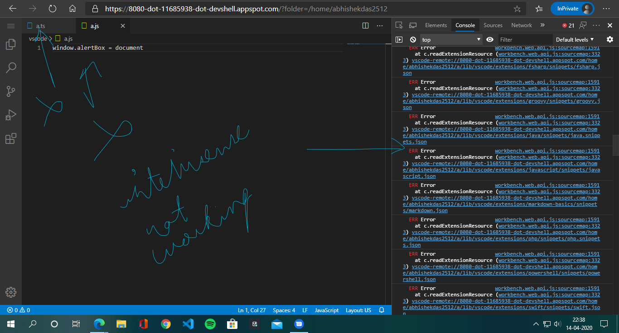The image size is (619, 333).
Task: Open the VS Code hamburger menu
Action: point(11,26)
